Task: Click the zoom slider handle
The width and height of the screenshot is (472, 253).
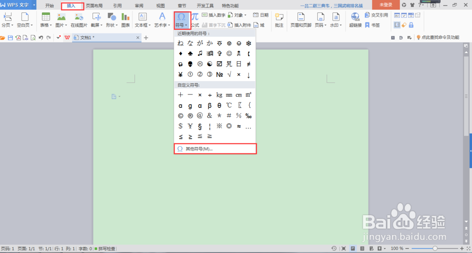Action: pyautogui.click(x=435, y=248)
